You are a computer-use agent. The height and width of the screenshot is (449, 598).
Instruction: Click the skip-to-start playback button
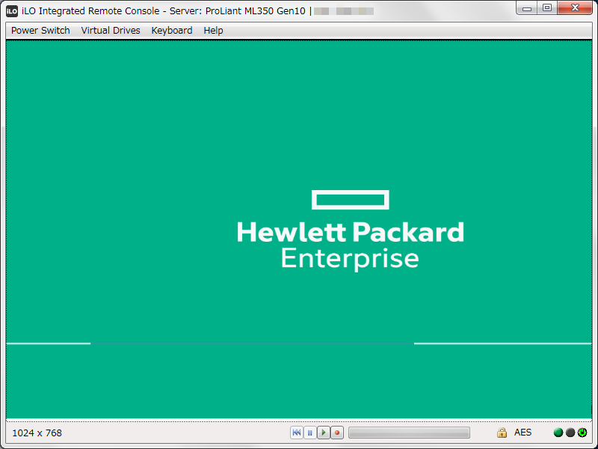coord(297,433)
